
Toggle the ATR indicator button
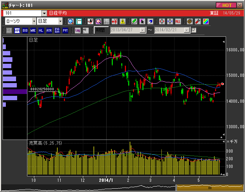49,30
